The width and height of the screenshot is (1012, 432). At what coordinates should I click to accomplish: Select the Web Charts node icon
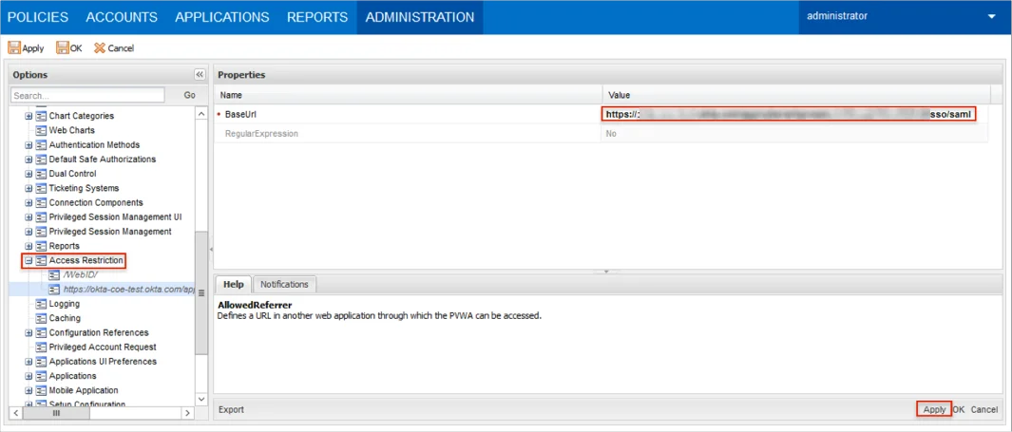coord(41,130)
